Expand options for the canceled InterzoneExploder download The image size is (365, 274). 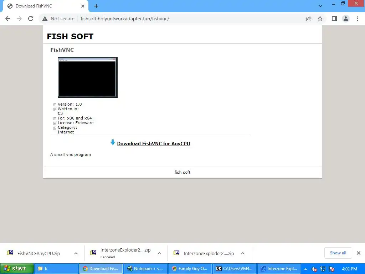click(159, 253)
